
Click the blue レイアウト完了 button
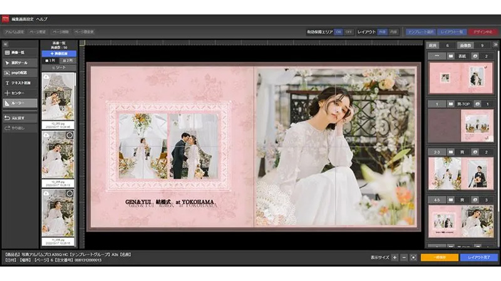pos(479,258)
